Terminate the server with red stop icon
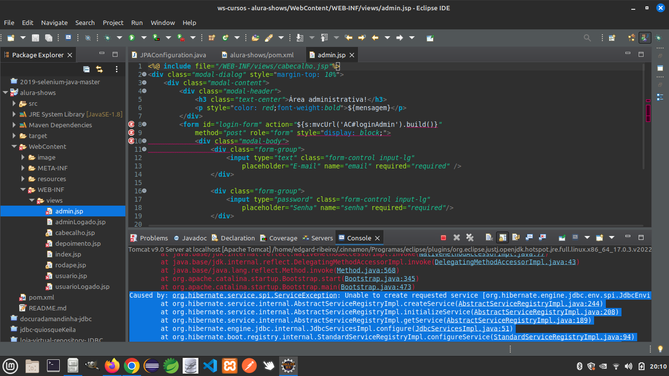Screen dimensions: 669x376 coord(443,237)
